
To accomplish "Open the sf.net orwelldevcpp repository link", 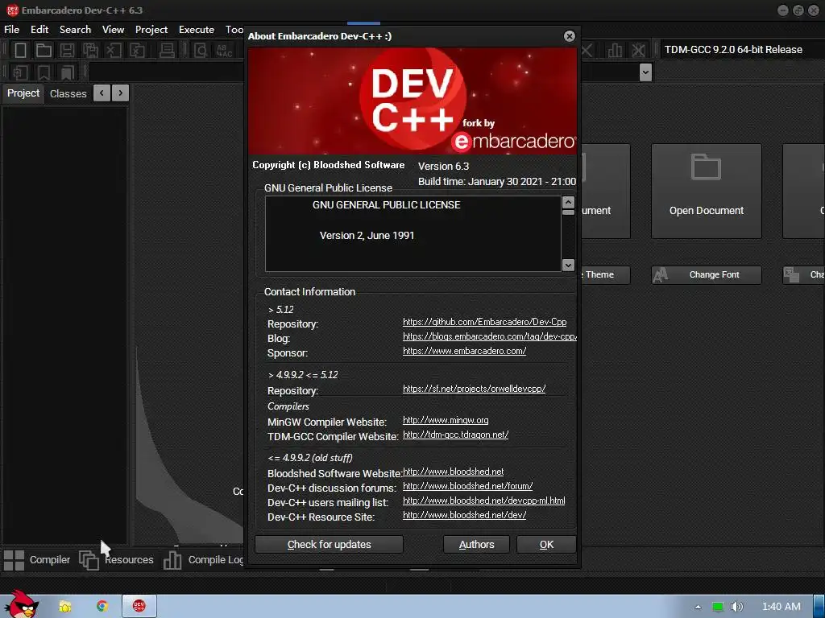I will 474,389.
